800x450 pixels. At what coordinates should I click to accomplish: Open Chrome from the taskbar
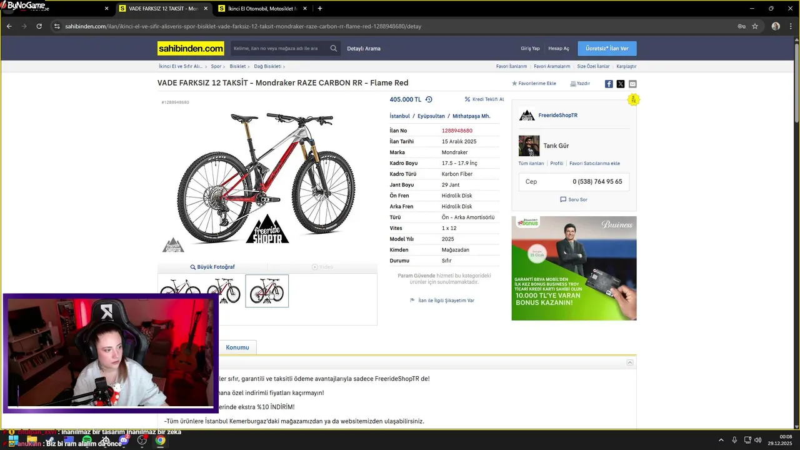pos(160,440)
